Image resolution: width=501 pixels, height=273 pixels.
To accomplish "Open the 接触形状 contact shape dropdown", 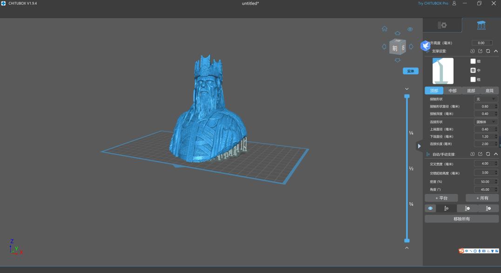I will (486, 99).
